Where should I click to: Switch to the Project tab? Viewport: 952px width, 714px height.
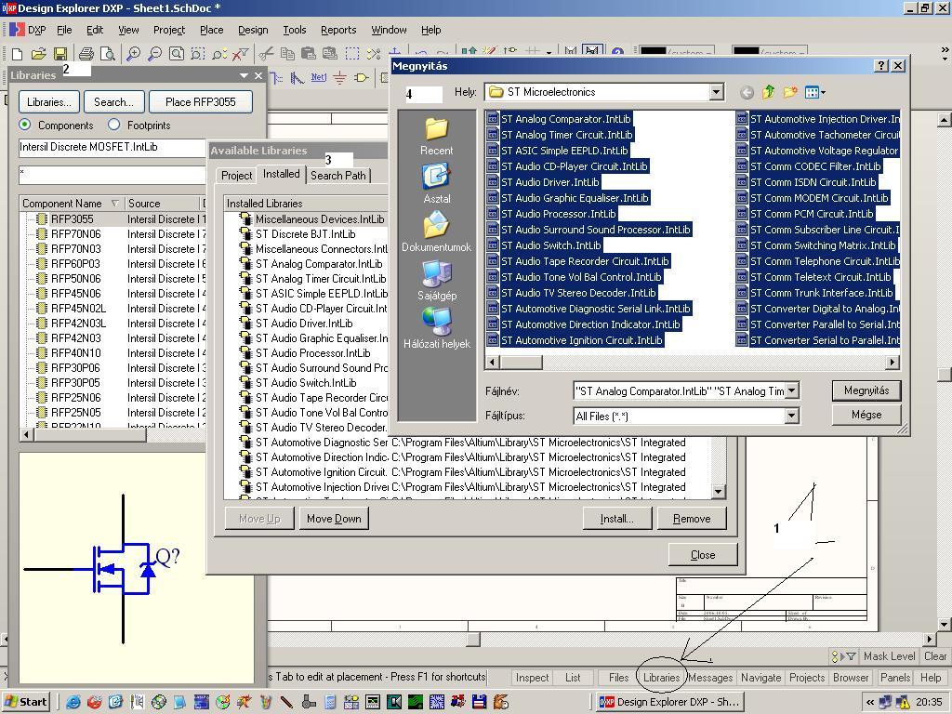tap(237, 176)
